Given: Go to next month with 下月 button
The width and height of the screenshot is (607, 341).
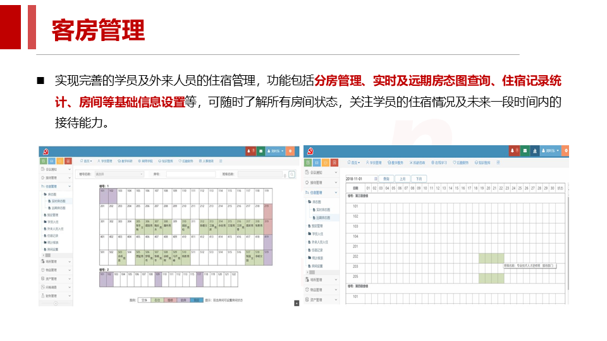Looking at the screenshot, I should click(419, 179).
